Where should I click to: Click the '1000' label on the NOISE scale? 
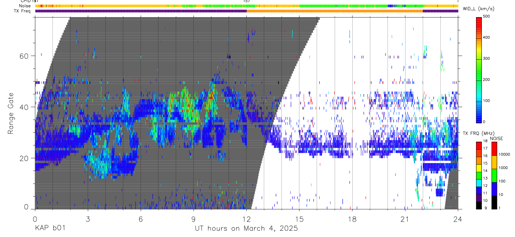pyautogui.click(x=503, y=168)
